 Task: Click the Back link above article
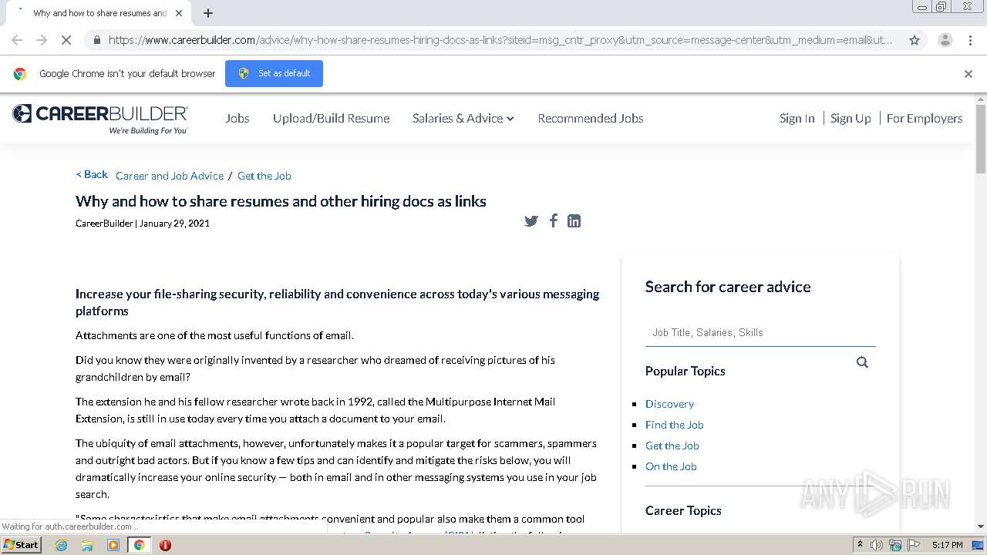pyautogui.click(x=92, y=175)
